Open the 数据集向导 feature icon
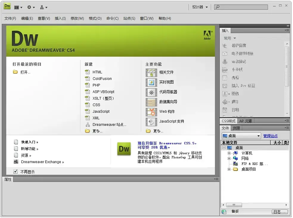Image resolution: width=293 pixels, height=218 pixels. 151,102
